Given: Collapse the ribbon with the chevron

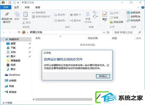Looking at the screenshot, I should tap(138, 7).
